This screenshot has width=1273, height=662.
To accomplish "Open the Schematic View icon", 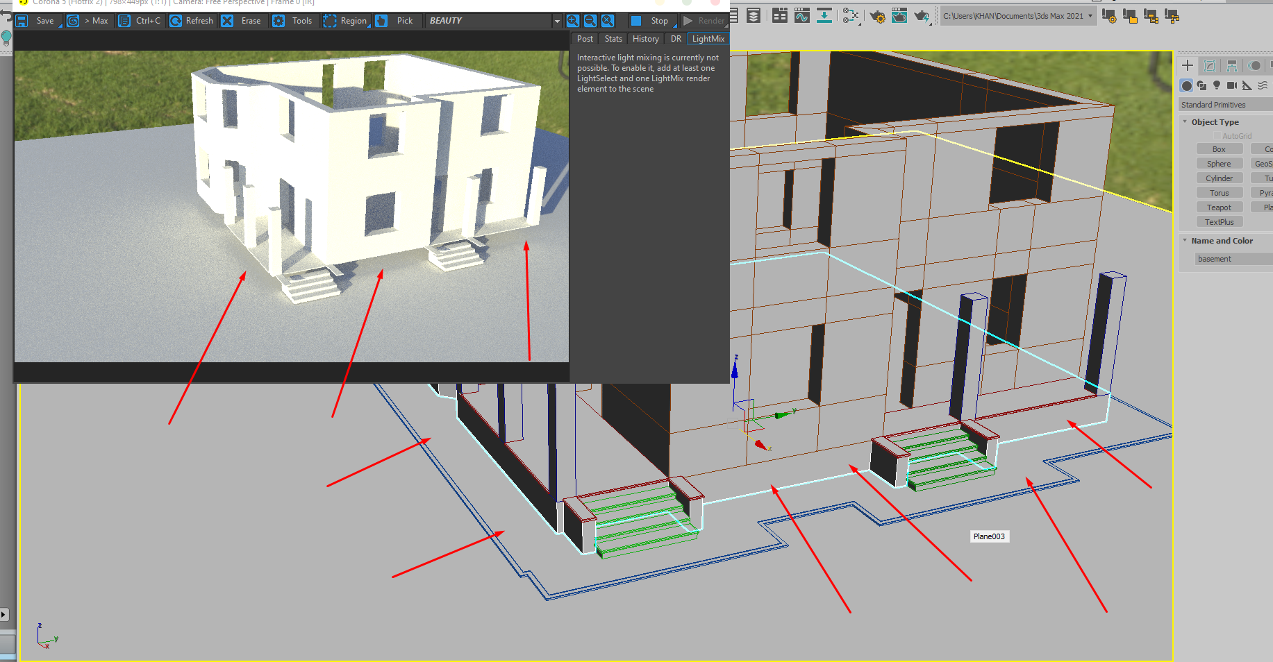I will (824, 15).
